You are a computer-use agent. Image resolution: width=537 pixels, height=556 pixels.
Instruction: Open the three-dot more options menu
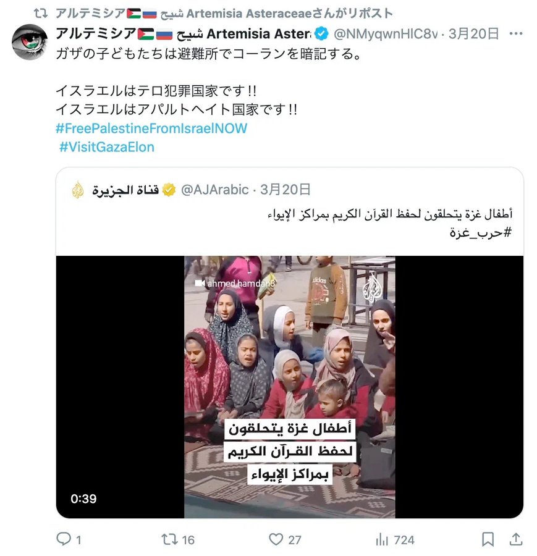pyautogui.click(x=515, y=34)
